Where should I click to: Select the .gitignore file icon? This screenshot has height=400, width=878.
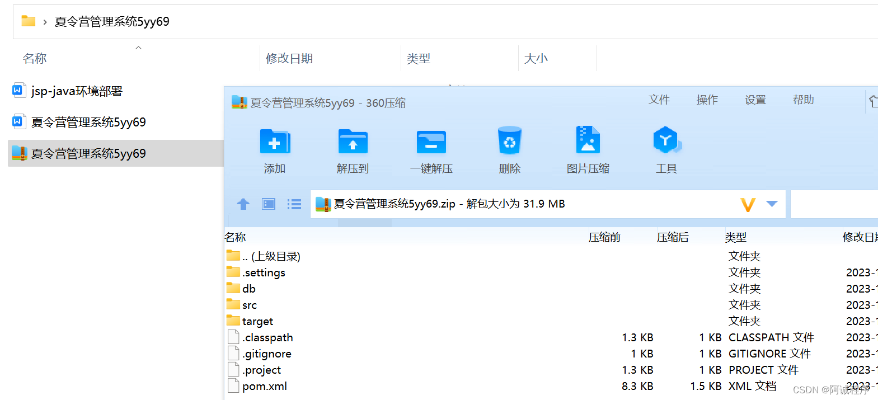point(233,353)
